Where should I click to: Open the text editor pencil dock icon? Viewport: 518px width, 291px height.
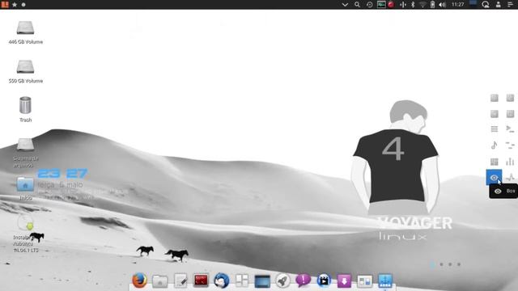pyautogui.click(x=180, y=280)
